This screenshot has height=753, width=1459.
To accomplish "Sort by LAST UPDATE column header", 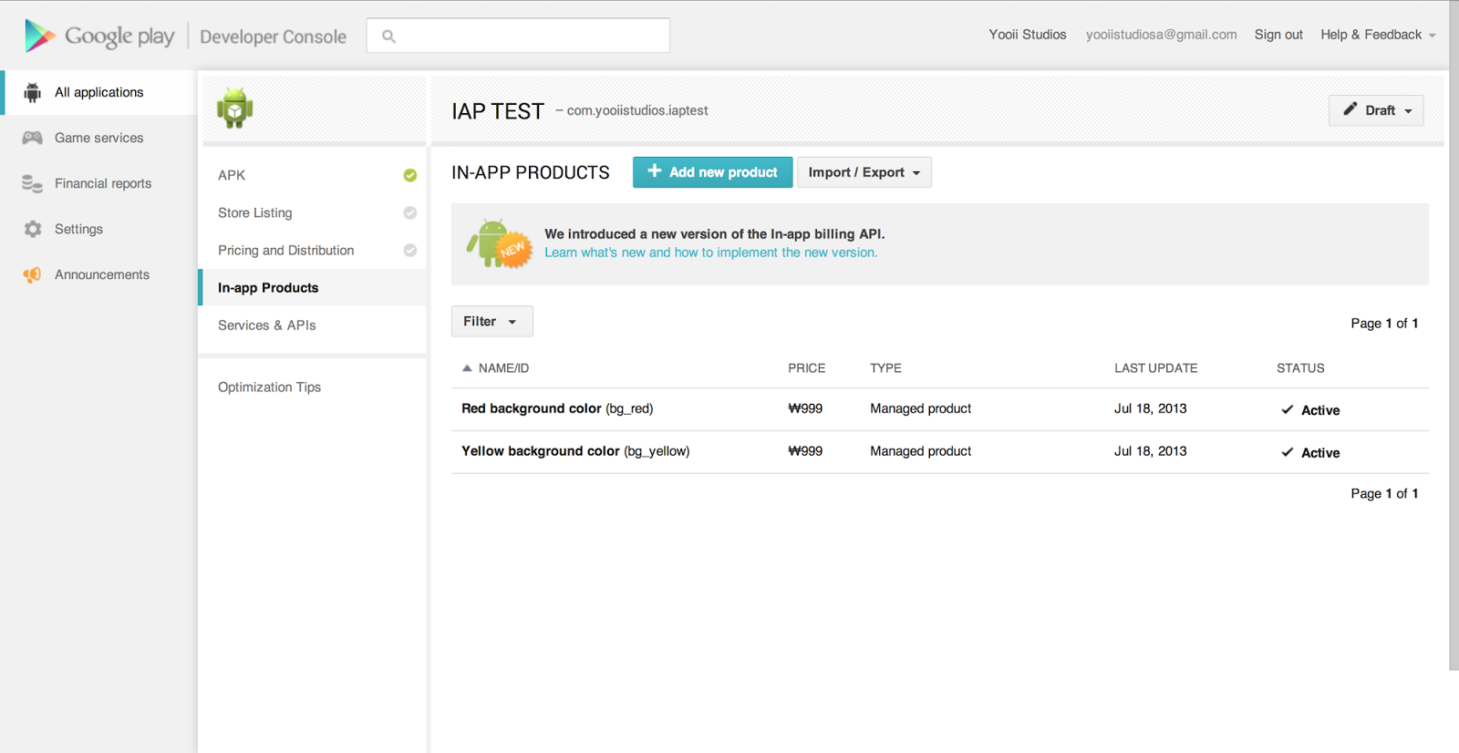I will (x=1155, y=368).
